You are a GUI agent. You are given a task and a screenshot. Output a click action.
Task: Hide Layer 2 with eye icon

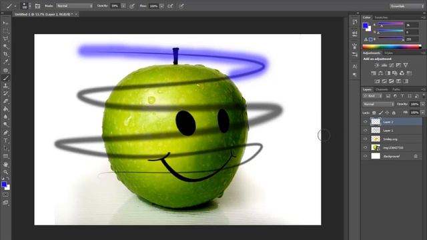tap(366, 122)
